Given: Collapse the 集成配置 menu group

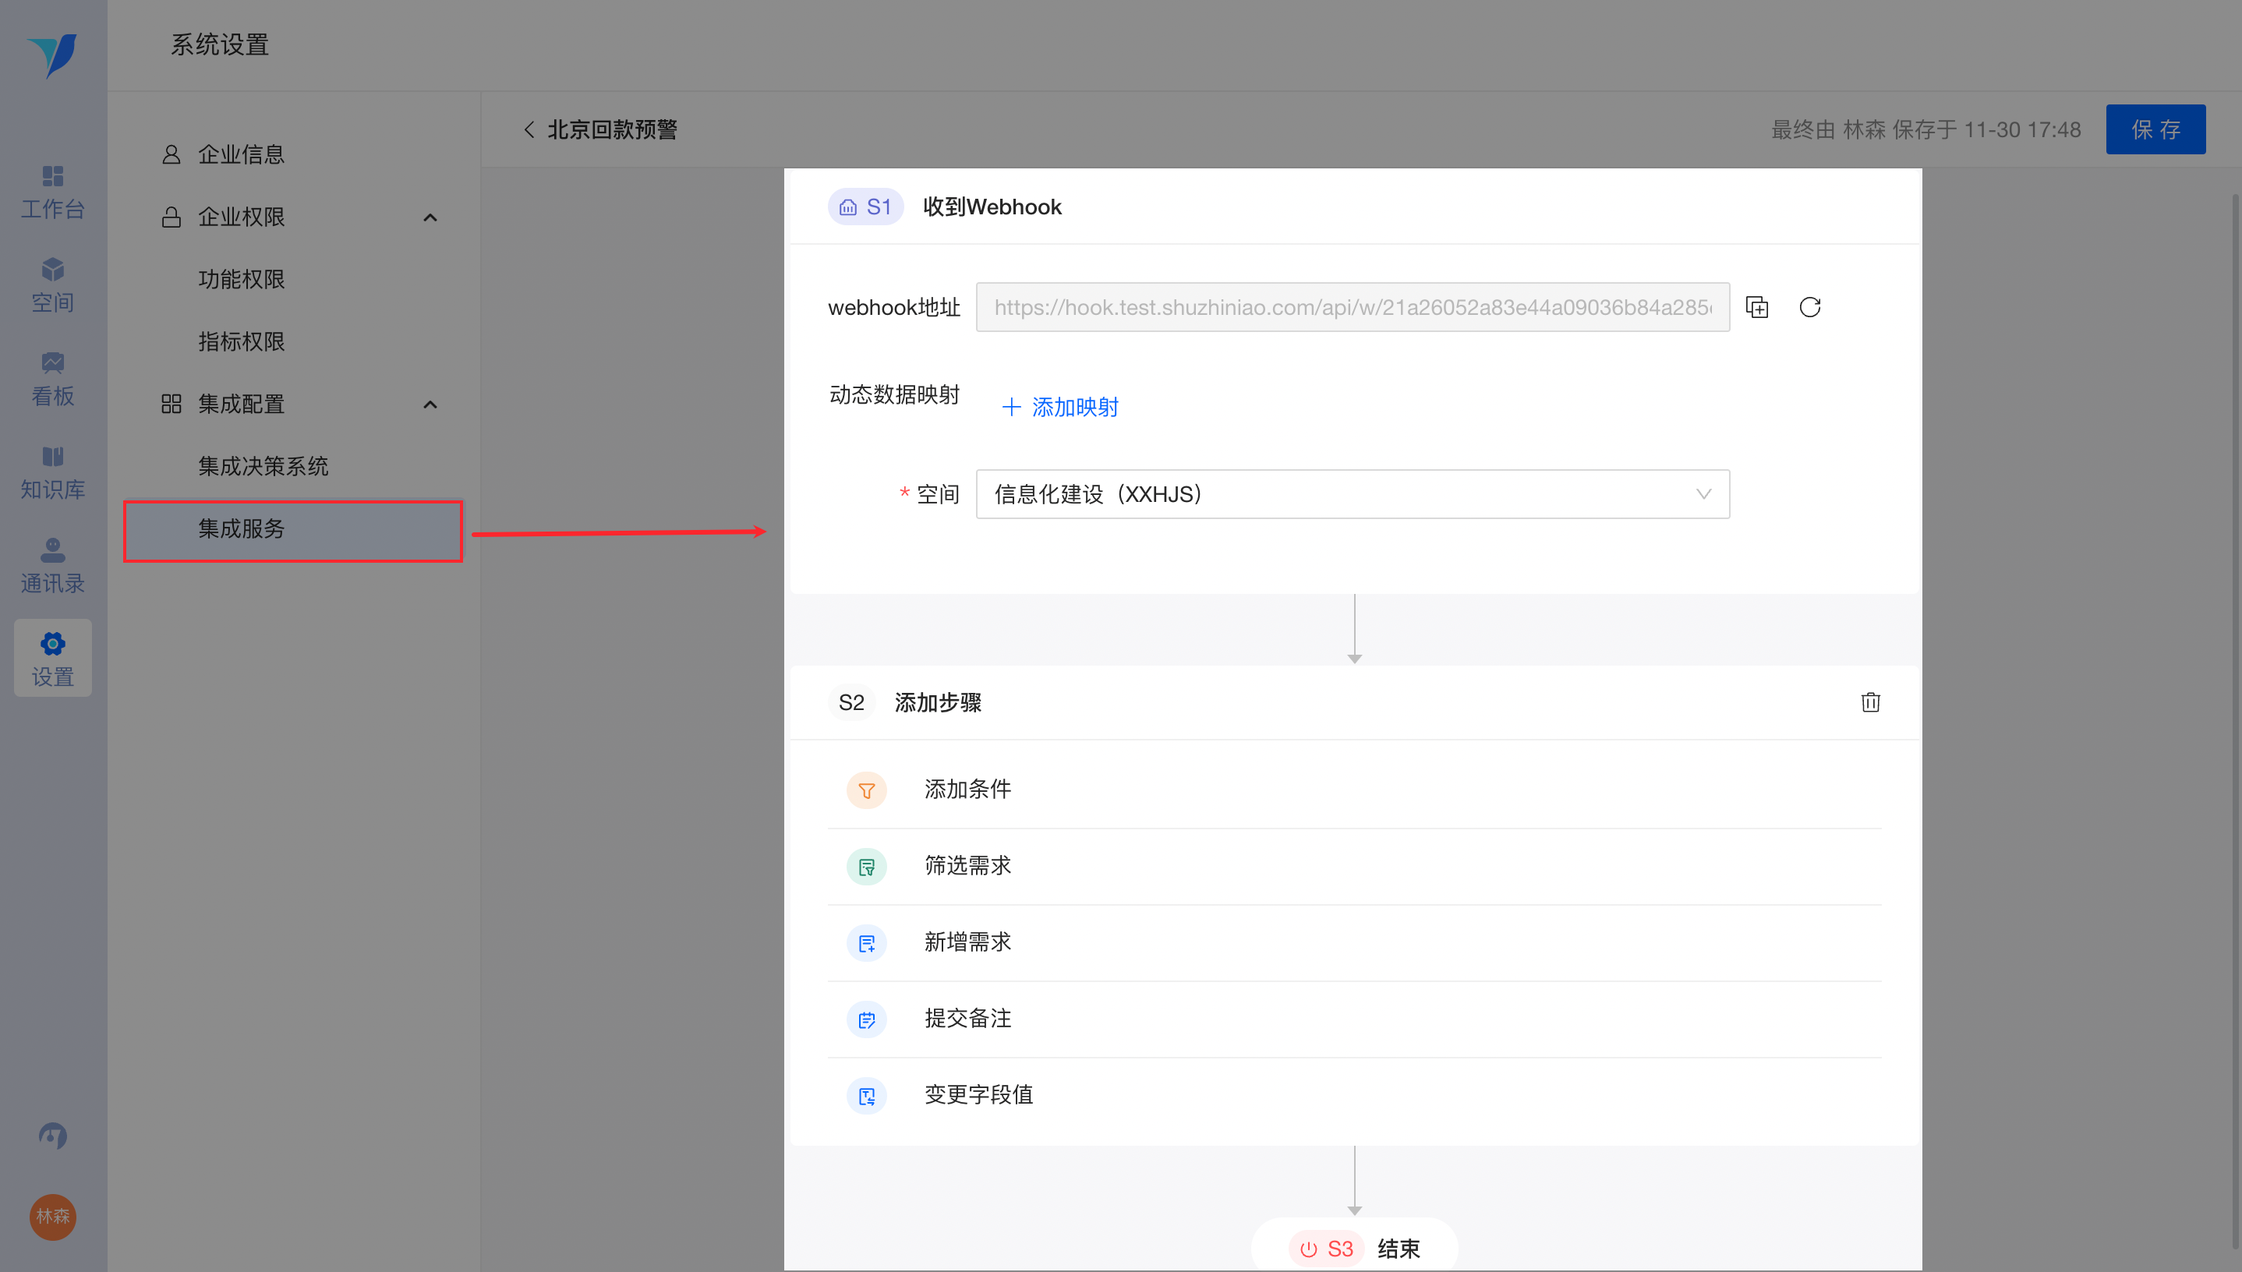Looking at the screenshot, I should point(430,405).
